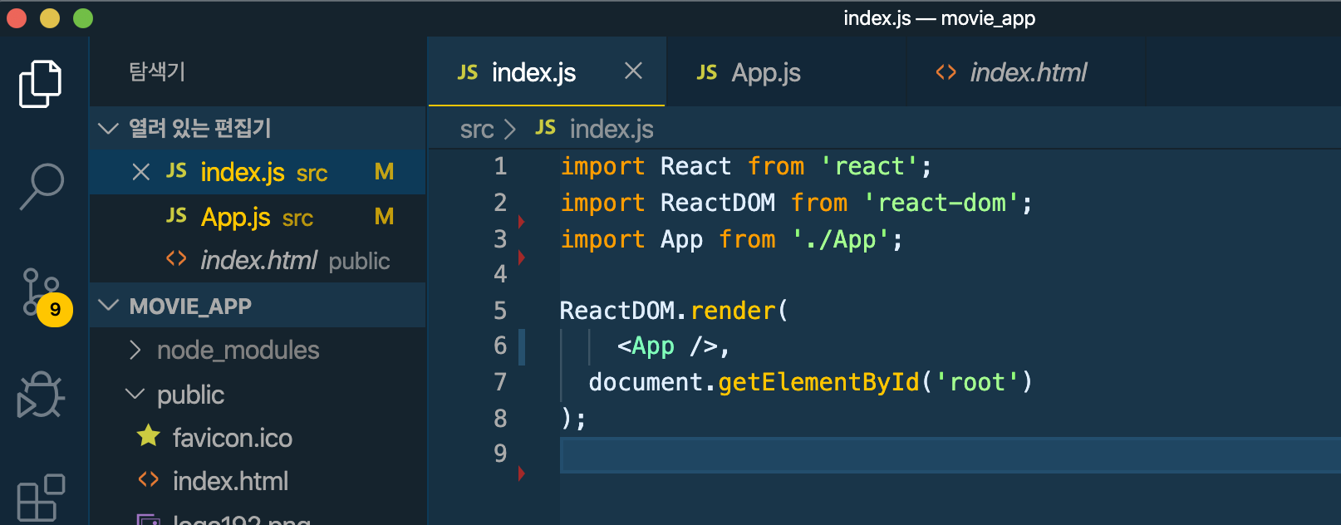Click line number 5 in gutter
This screenshot has height=525, width=1341.
[x=500, y=311]
